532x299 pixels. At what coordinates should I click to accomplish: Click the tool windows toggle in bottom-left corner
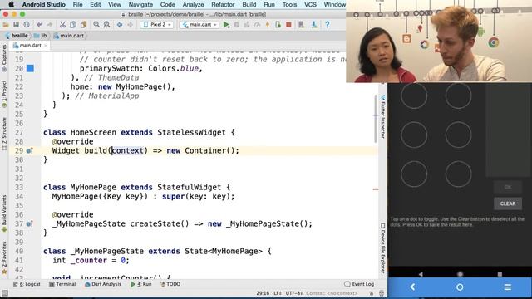coord(5,293)
